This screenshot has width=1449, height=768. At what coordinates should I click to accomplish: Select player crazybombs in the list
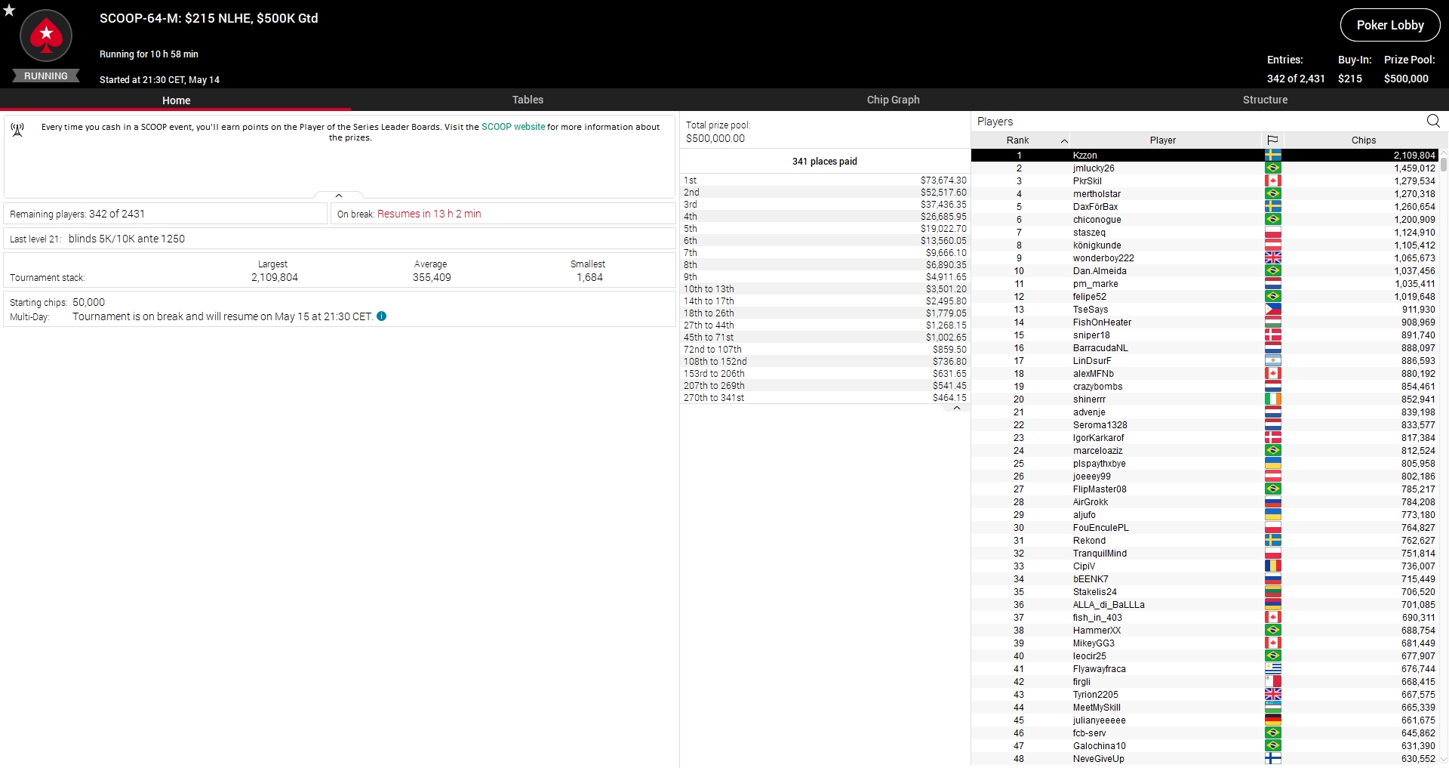pyautogui.click(x=1205, y=387)
